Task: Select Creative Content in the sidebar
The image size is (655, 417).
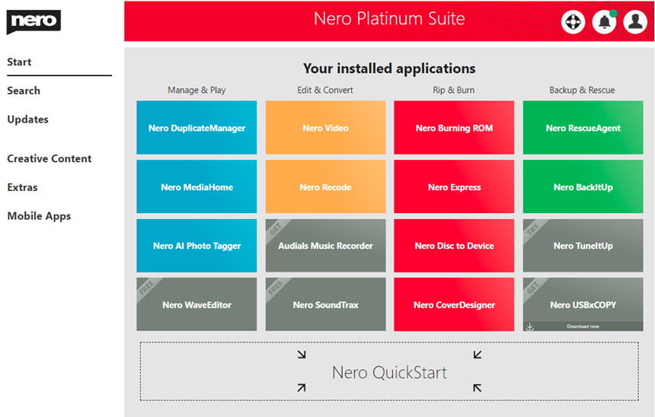Action: click(x=50, y=158)
